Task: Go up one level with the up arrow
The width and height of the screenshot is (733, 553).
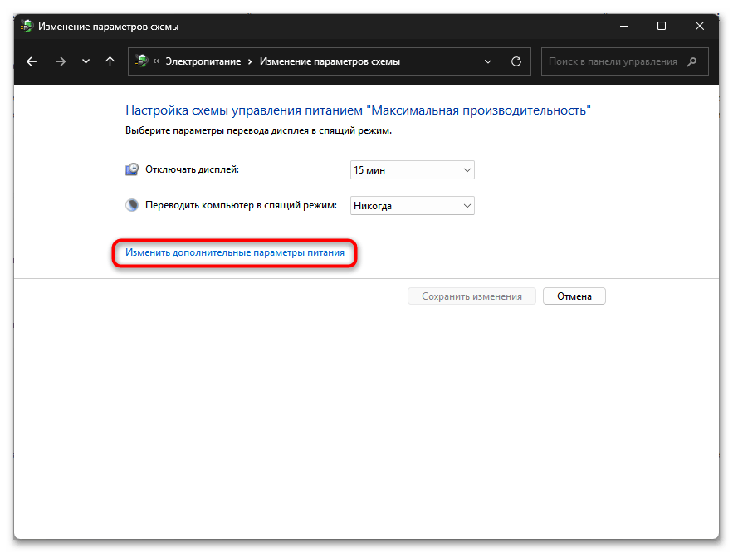Action: pyautogui.click(x=110, y=61)
